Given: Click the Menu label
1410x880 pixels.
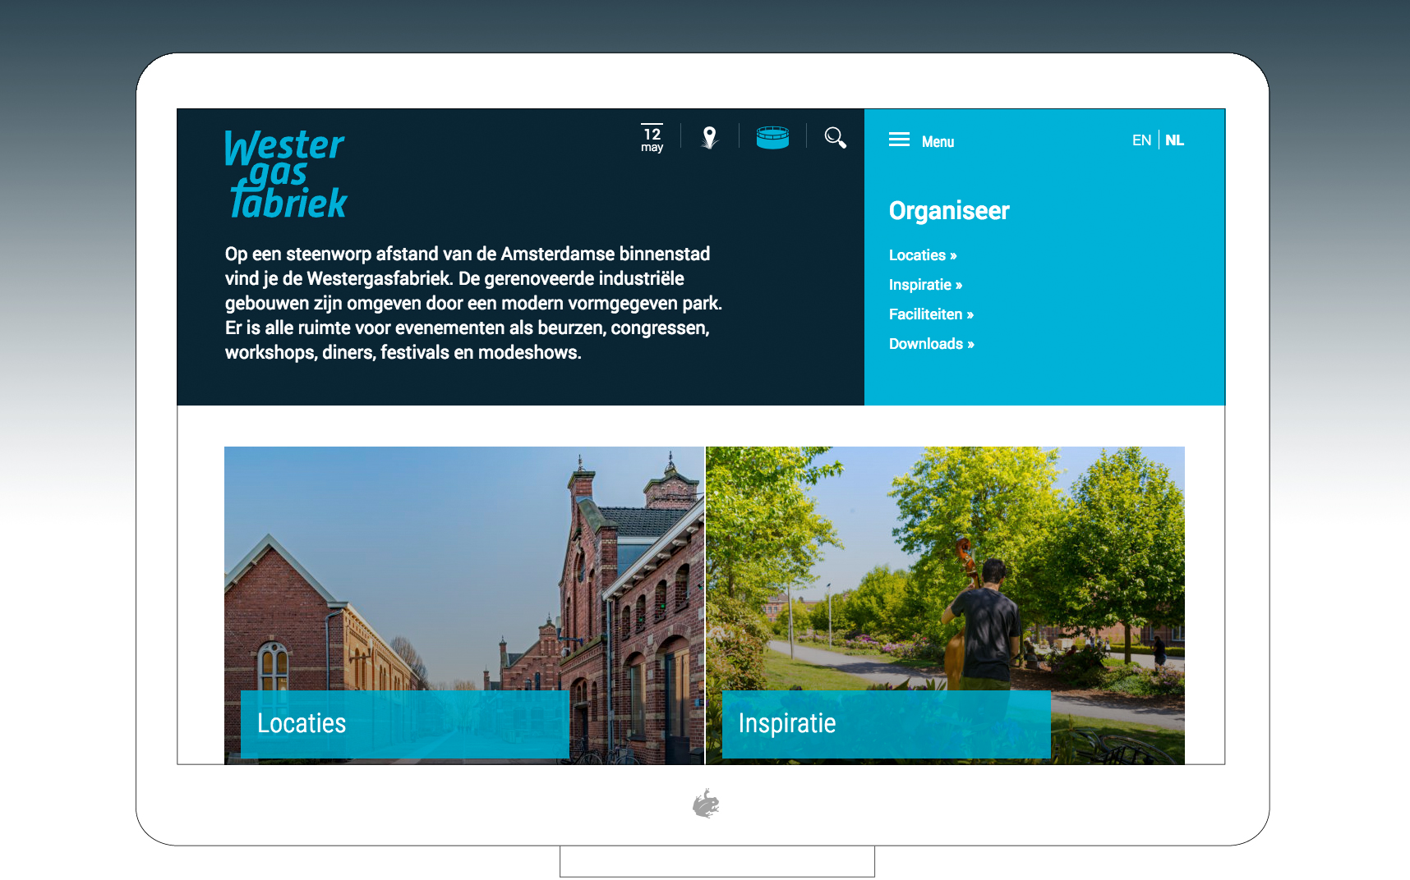Looking at the screenshot, I should (x=938, y=141).
